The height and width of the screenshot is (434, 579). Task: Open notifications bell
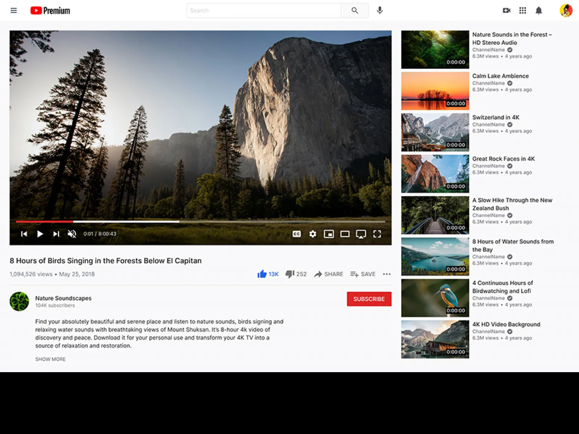539,10
